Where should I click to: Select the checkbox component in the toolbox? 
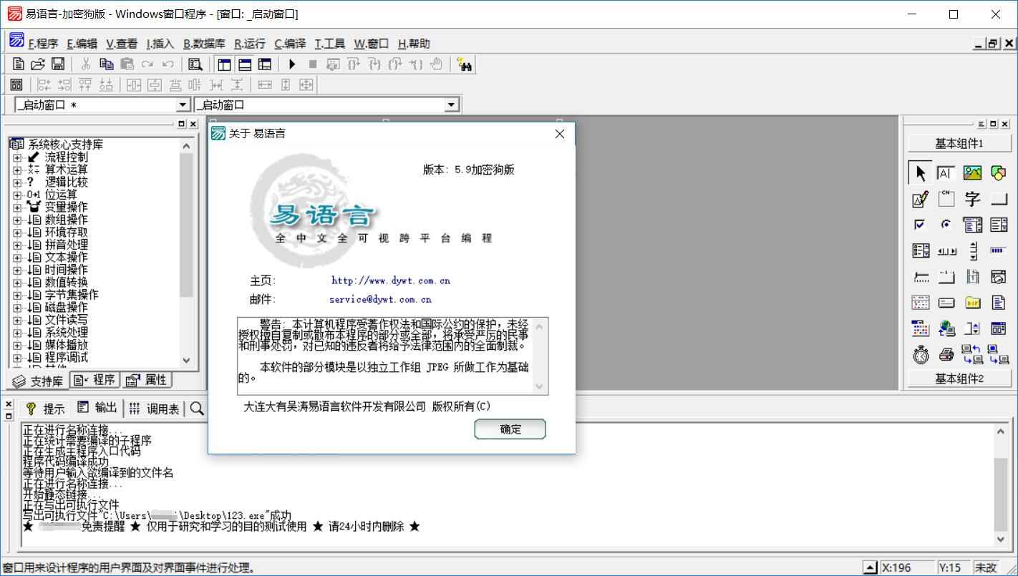(920, 224)
